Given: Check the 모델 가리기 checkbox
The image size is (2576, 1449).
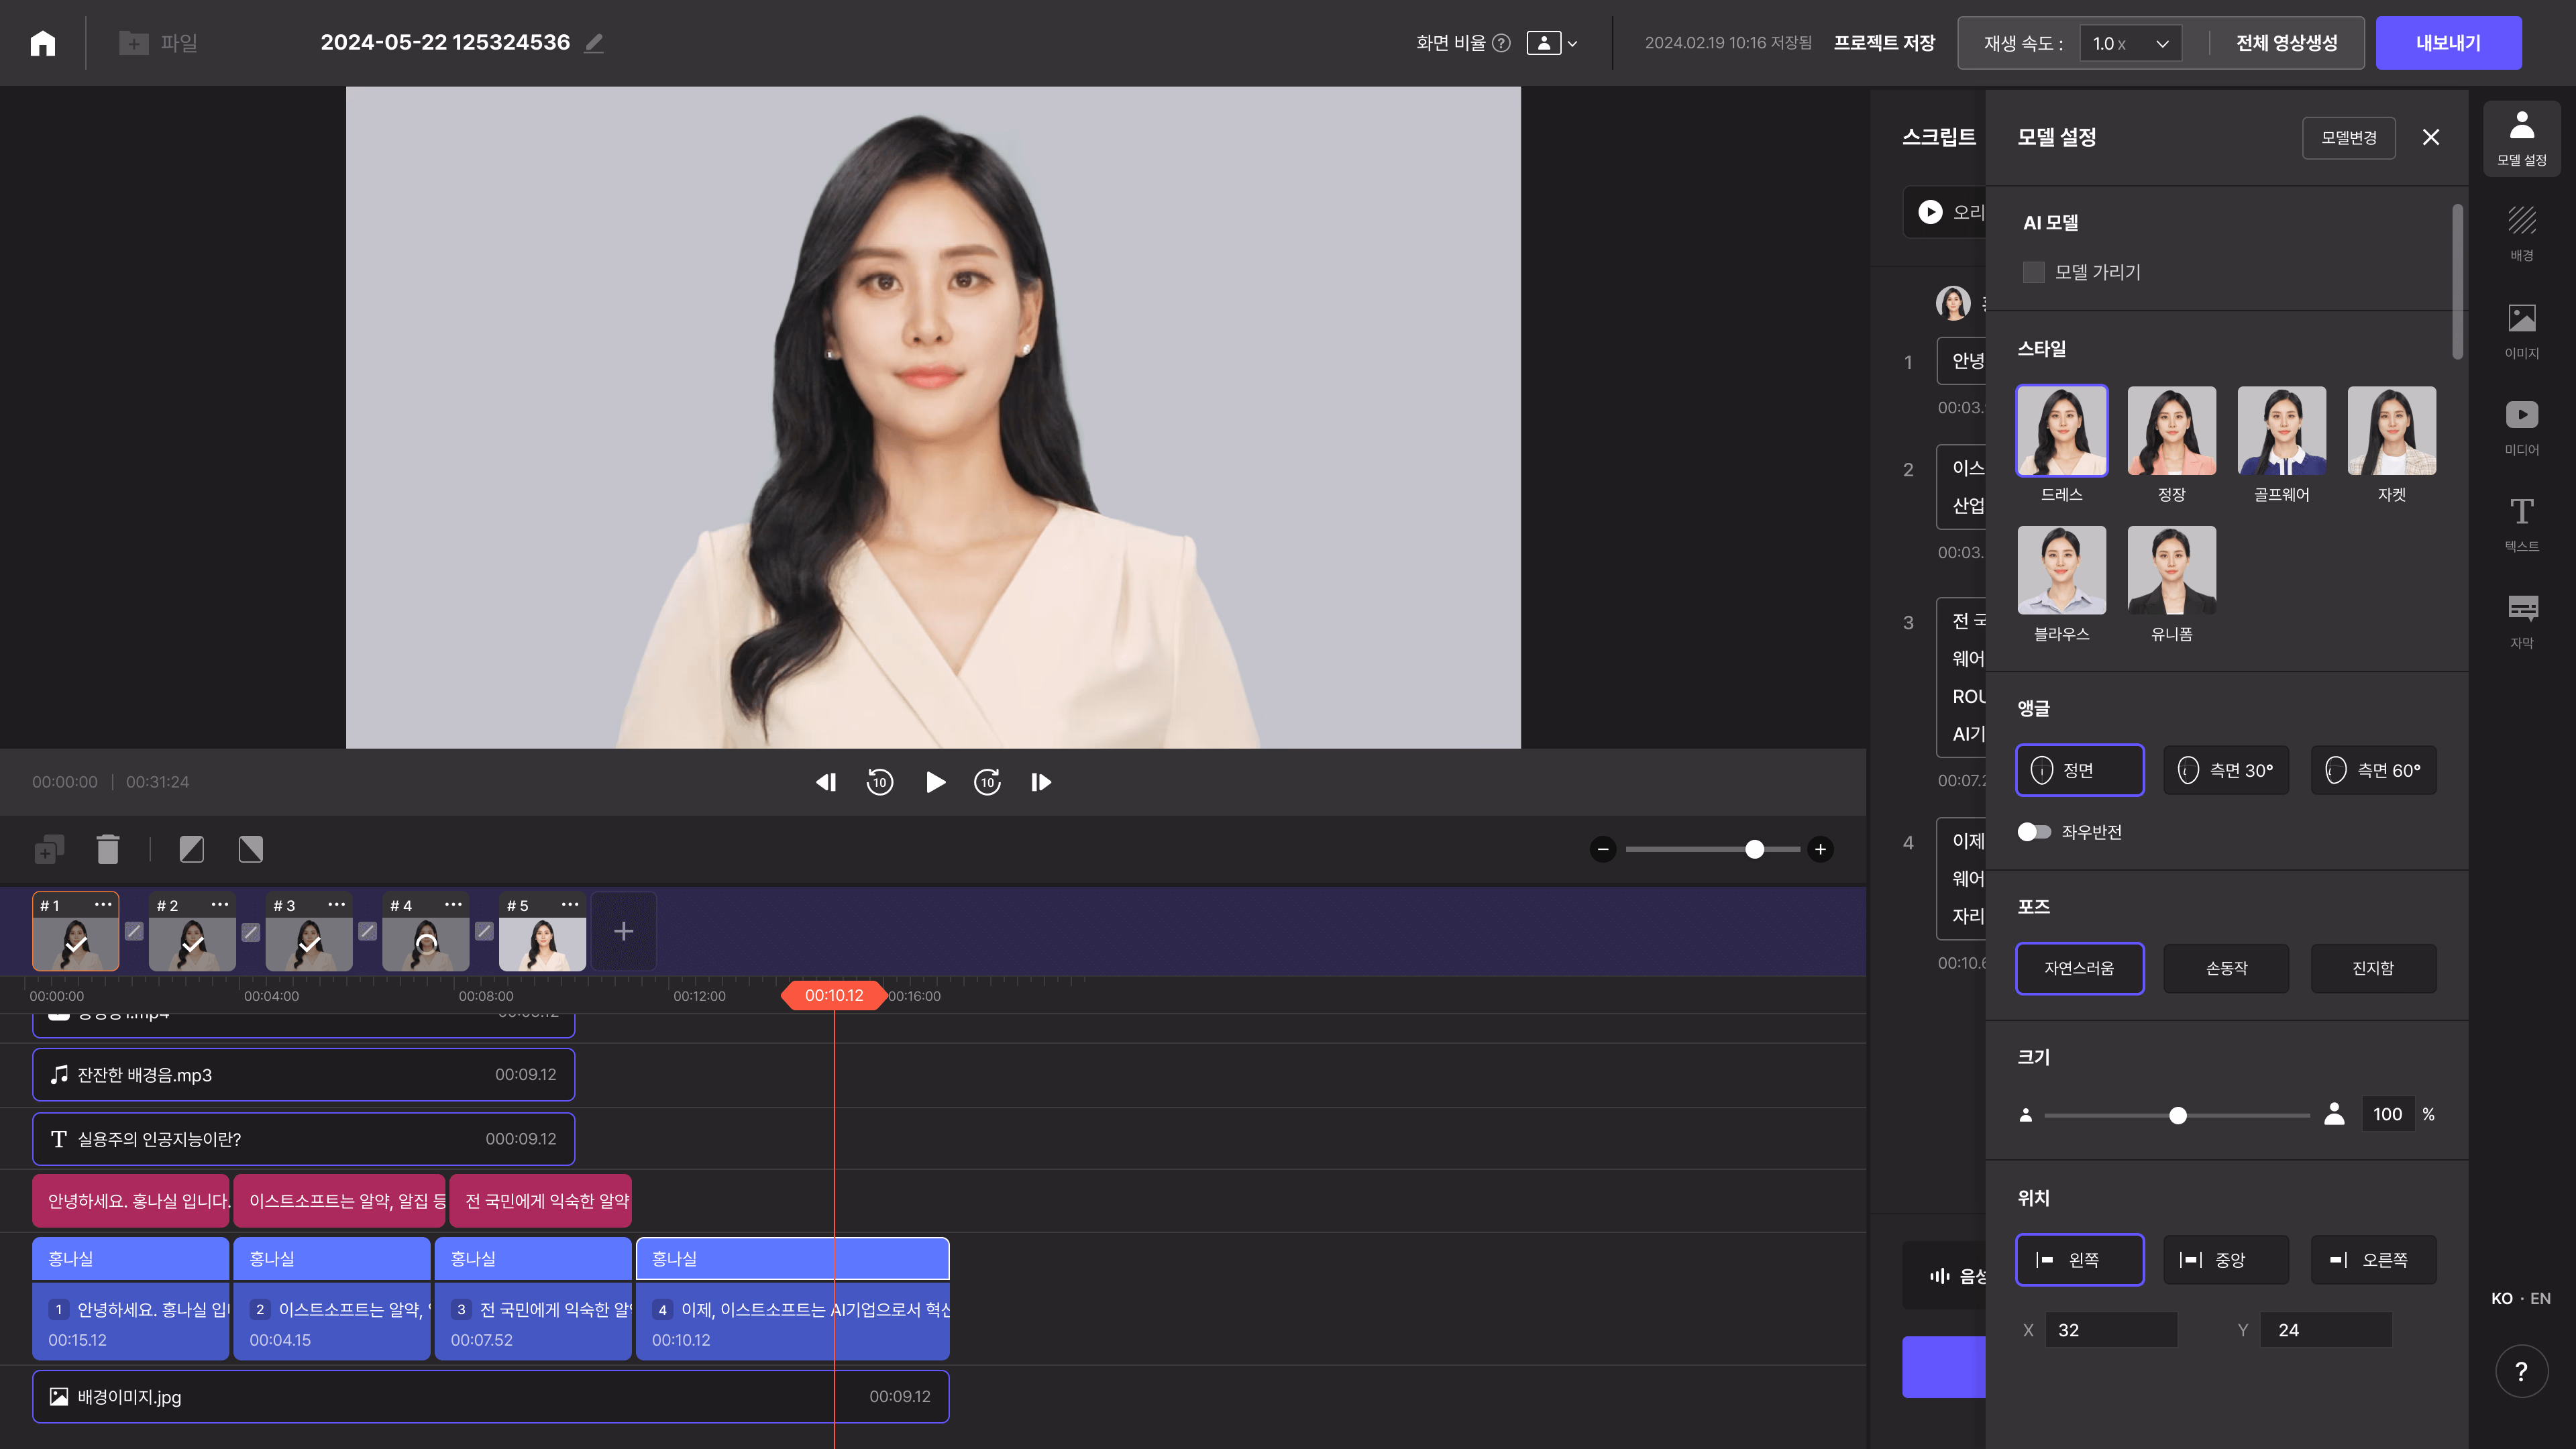Looking at the screenshot, I should tap(2033, 272).
